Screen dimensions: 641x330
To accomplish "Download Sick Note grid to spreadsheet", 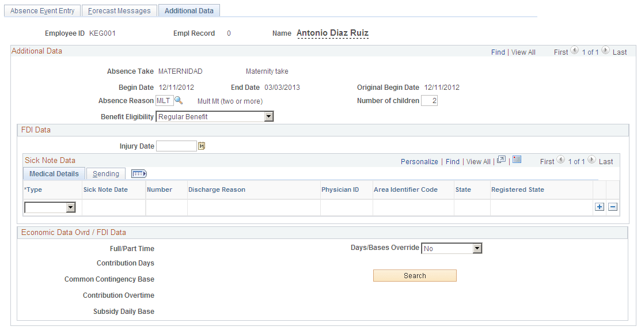I will [x=517, y=160].
